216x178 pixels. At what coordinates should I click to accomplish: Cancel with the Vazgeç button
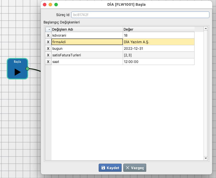(135, 168)
